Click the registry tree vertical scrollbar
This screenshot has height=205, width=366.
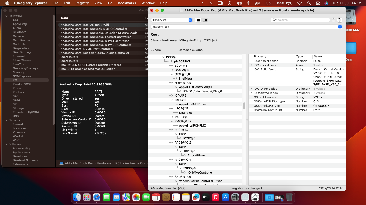coord(244,106)
